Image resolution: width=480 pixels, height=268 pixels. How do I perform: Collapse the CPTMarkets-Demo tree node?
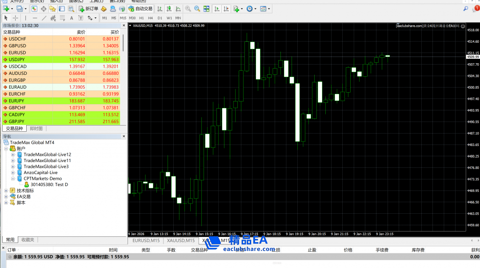13,179
